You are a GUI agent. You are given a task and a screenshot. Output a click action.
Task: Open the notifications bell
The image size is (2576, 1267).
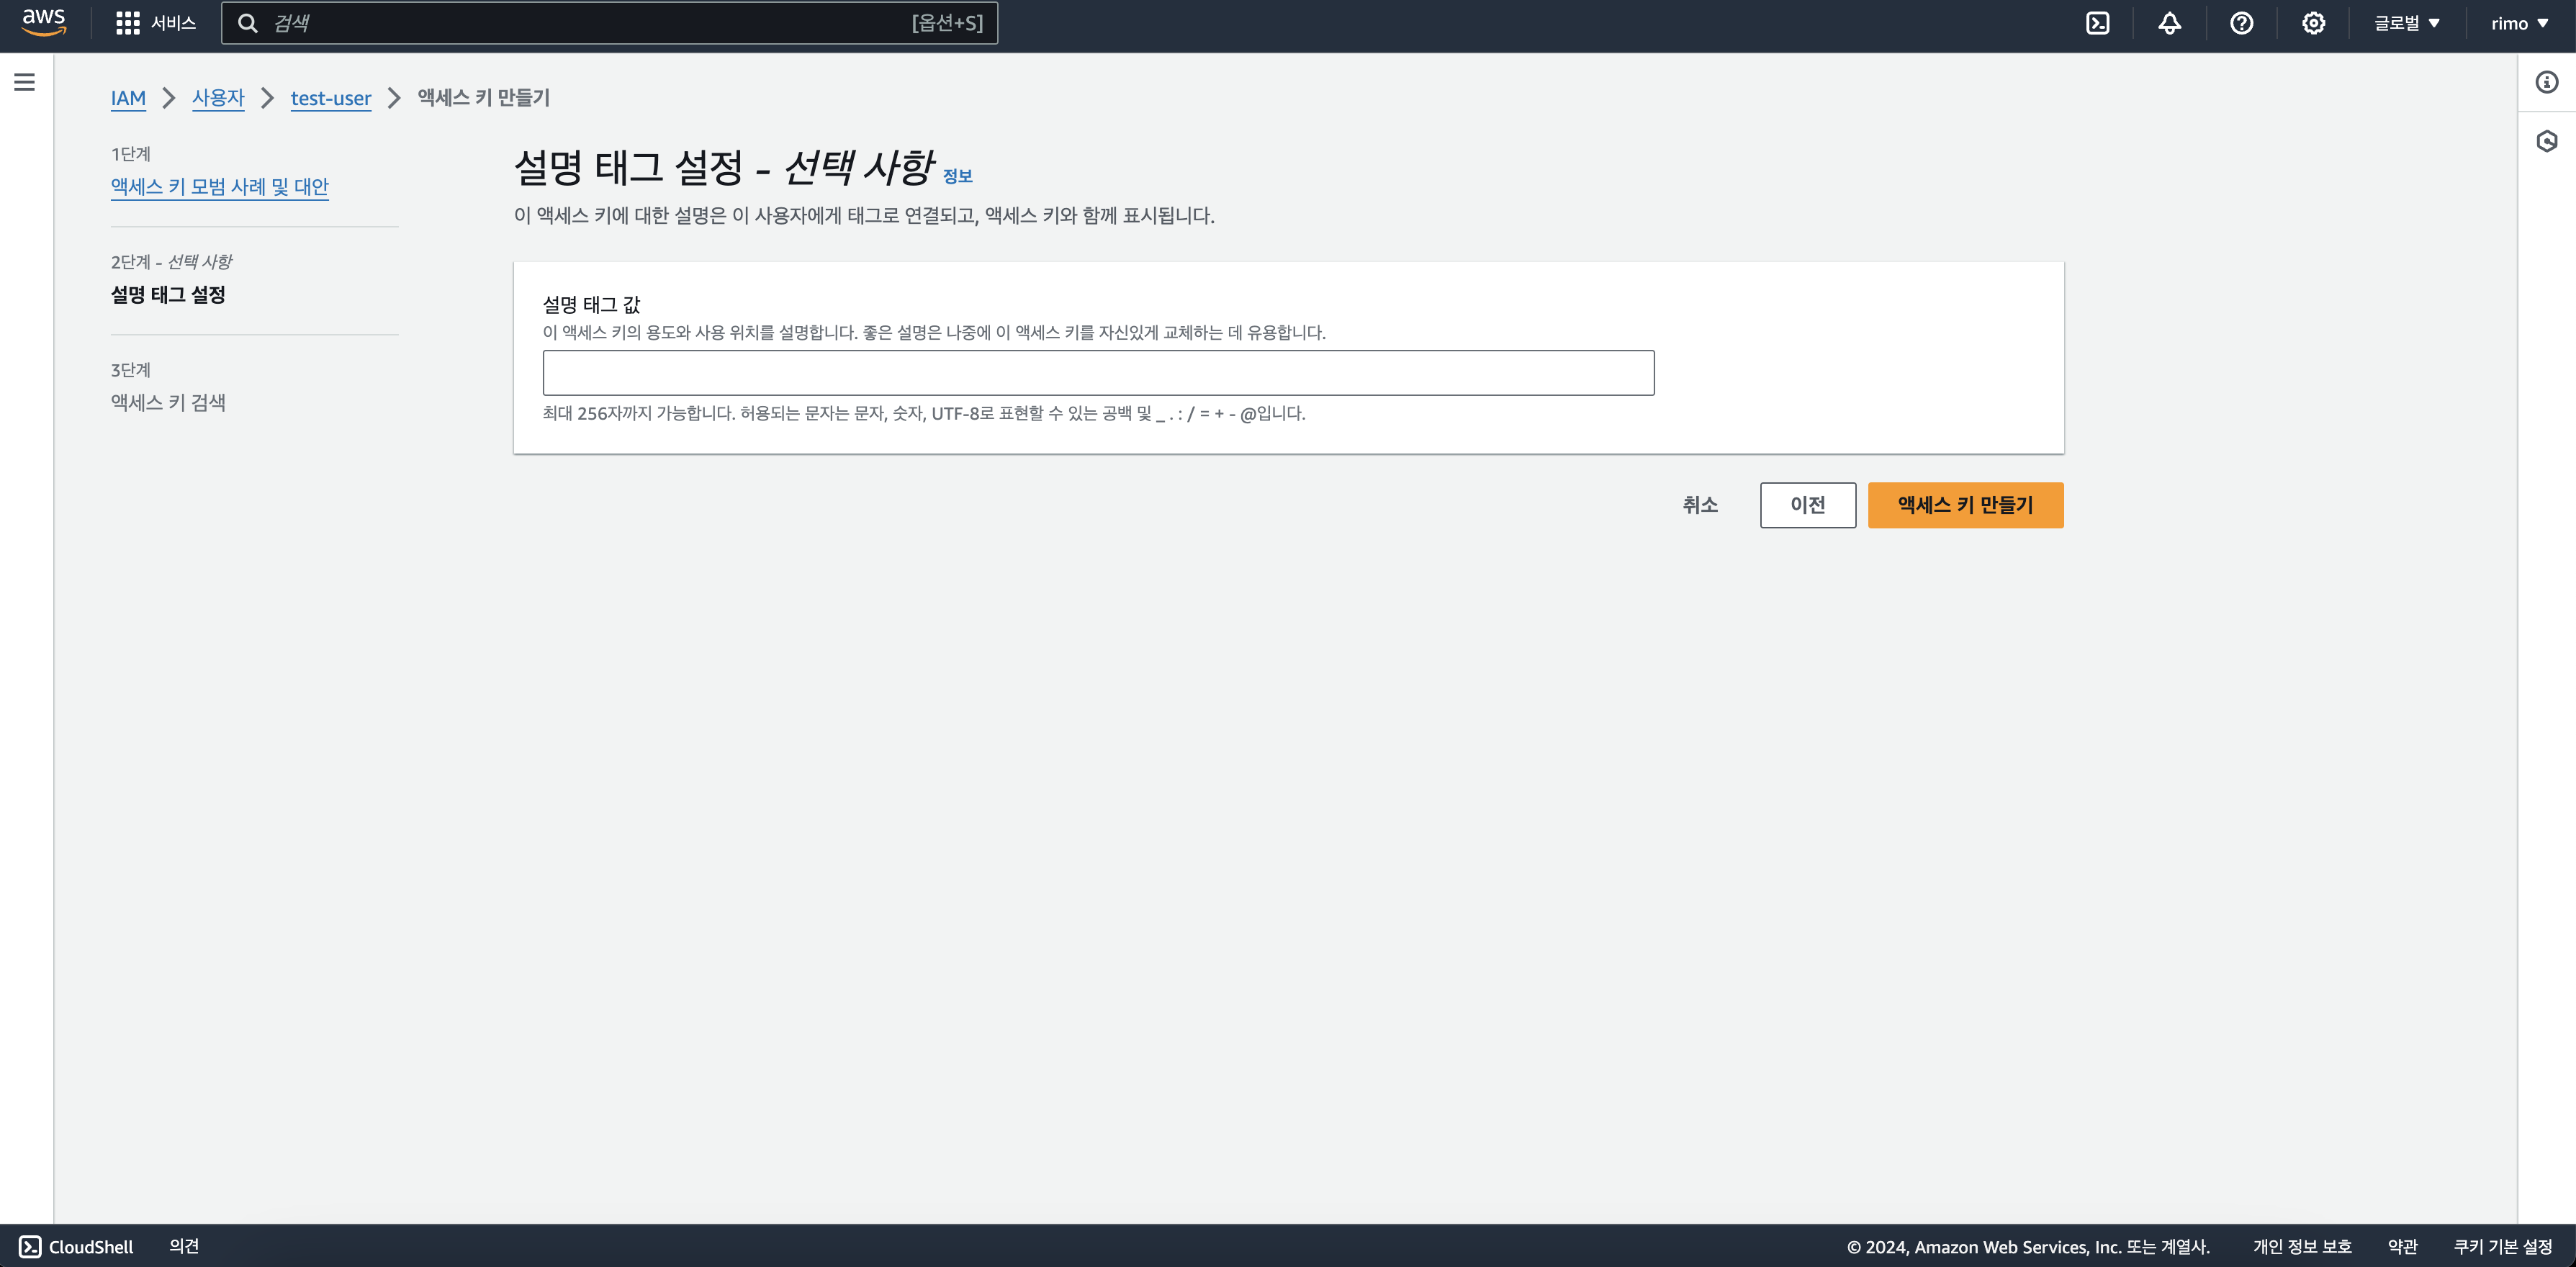2169,23
